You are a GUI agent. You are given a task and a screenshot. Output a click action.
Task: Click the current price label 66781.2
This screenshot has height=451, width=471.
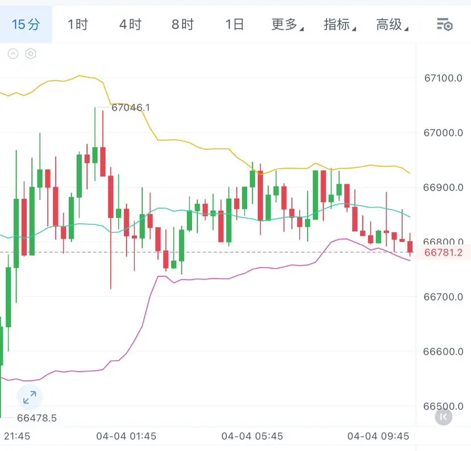tap(443, 253)
